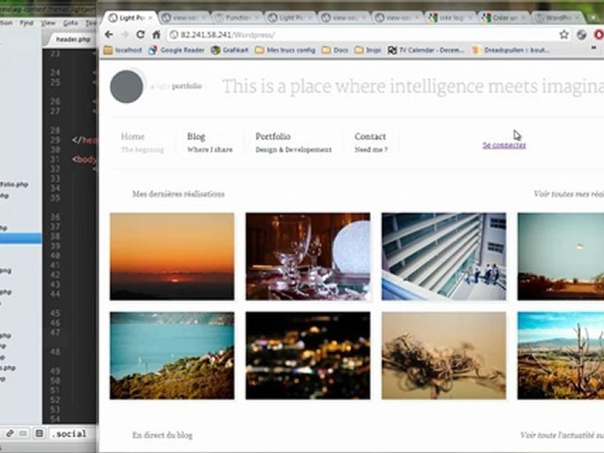
Task: Open the pale sky desert thumbnail
Action: coord(561,257)
